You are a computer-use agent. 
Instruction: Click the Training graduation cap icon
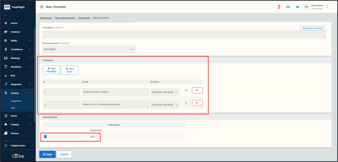pyautogui.click(x=6, y=125)
